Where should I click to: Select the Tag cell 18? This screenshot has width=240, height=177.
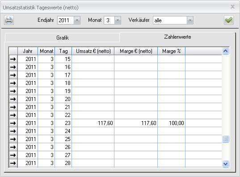pos(63,83)
